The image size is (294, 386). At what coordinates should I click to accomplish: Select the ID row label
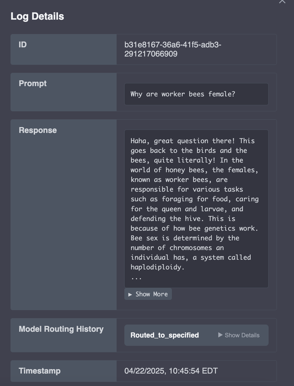(x=23, y=45)
